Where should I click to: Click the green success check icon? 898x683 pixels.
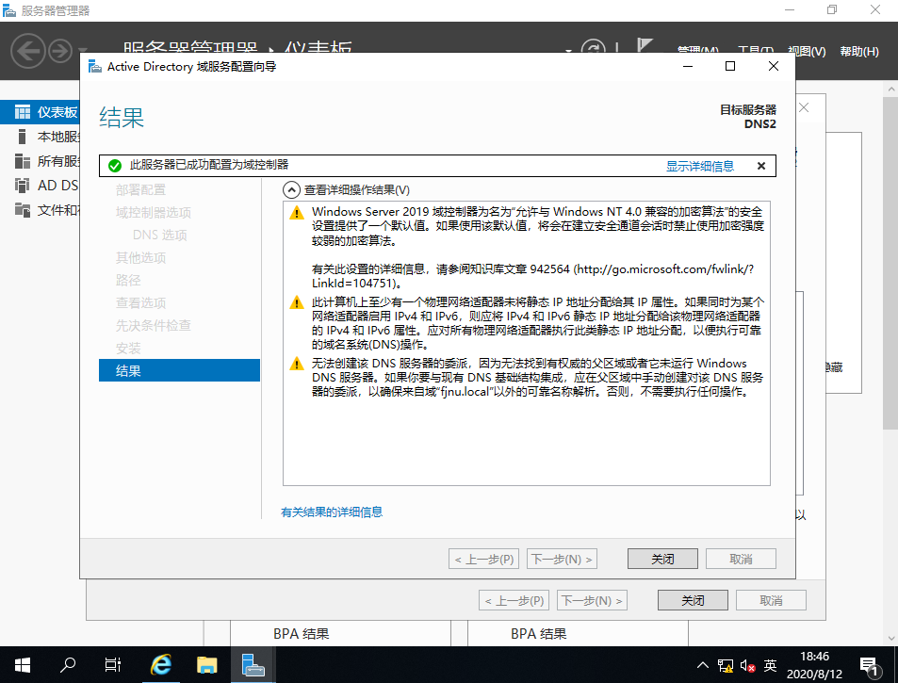pyautogui.click(x=115, y=166)
